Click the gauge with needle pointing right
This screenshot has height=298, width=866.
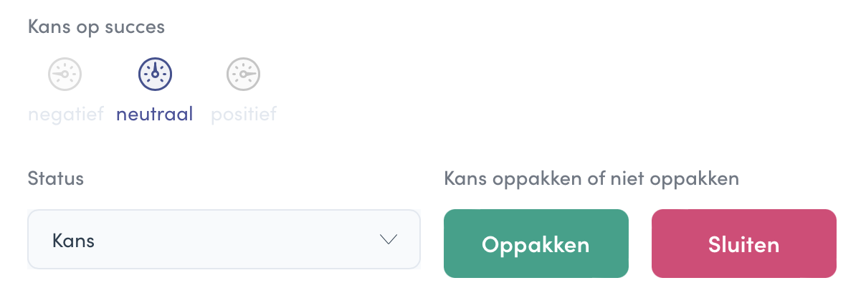(x=244, y=73)
